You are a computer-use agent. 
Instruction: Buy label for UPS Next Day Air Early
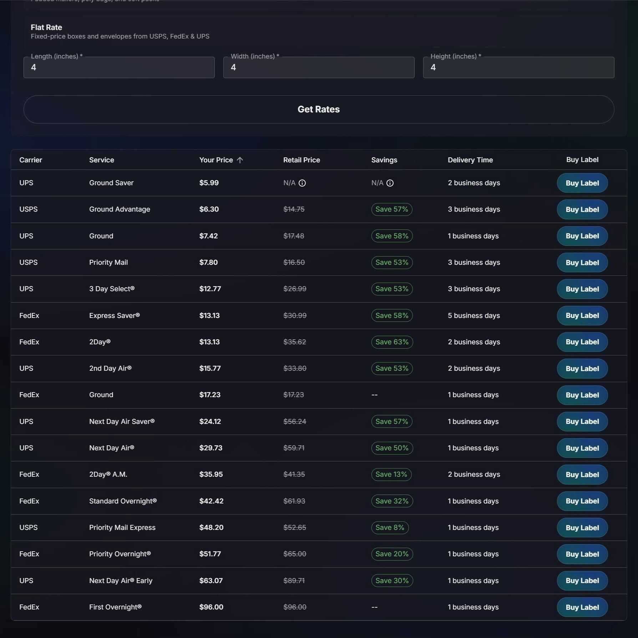pos(582,581)
